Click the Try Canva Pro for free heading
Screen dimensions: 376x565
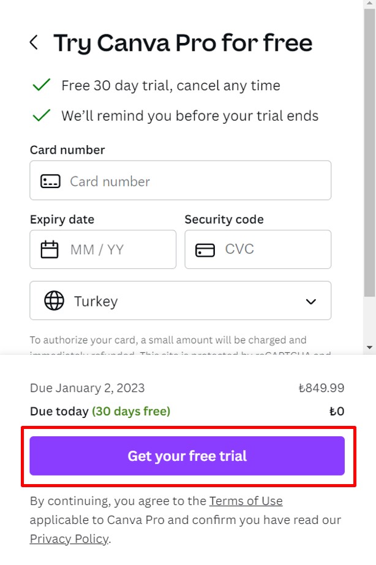(183, 42)
